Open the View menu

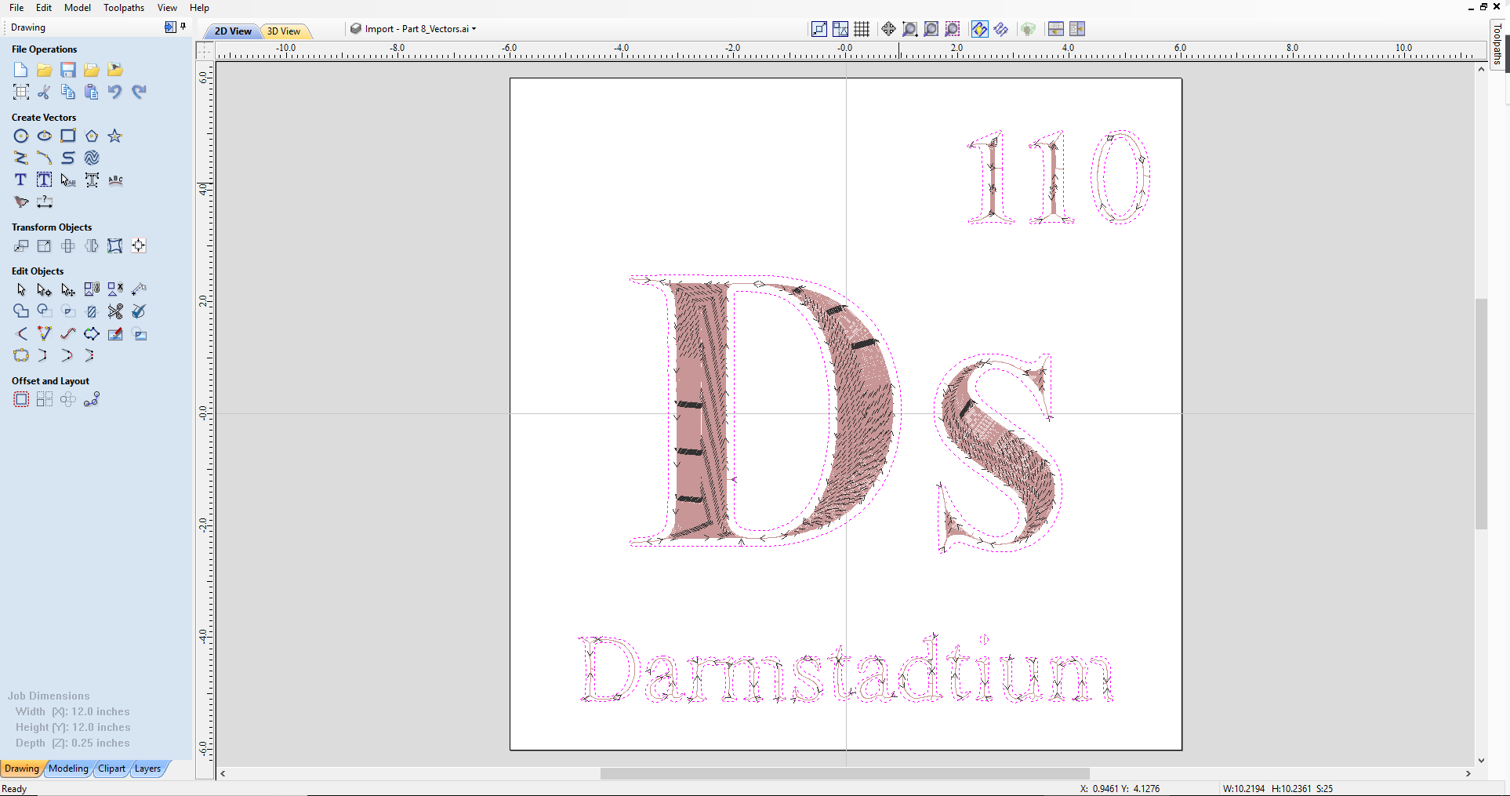pyautogui.click(x=167, y=7)
